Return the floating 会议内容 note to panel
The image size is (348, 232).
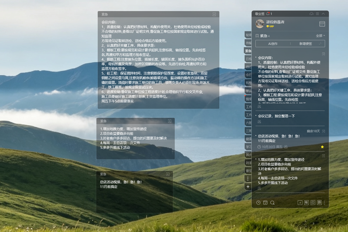[x=214, y=14]
